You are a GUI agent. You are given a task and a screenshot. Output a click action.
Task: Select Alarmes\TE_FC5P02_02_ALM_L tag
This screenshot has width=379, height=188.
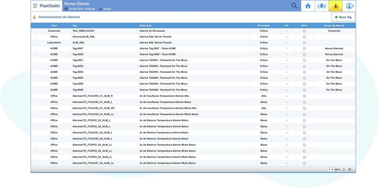pyautogui.click(x=92, y=120)
